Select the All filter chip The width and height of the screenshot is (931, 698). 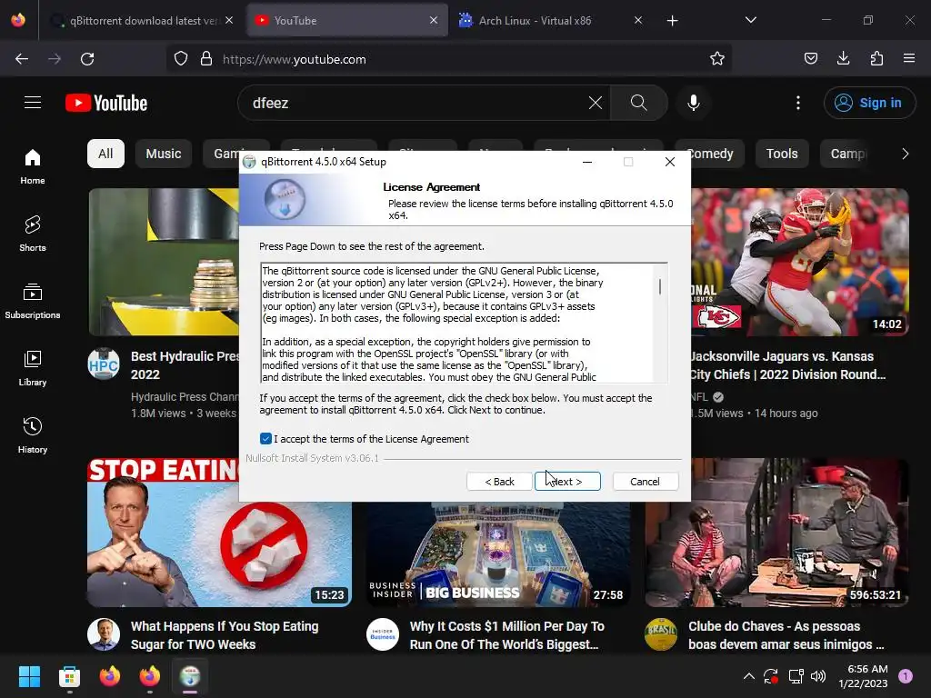coord(105,154)
